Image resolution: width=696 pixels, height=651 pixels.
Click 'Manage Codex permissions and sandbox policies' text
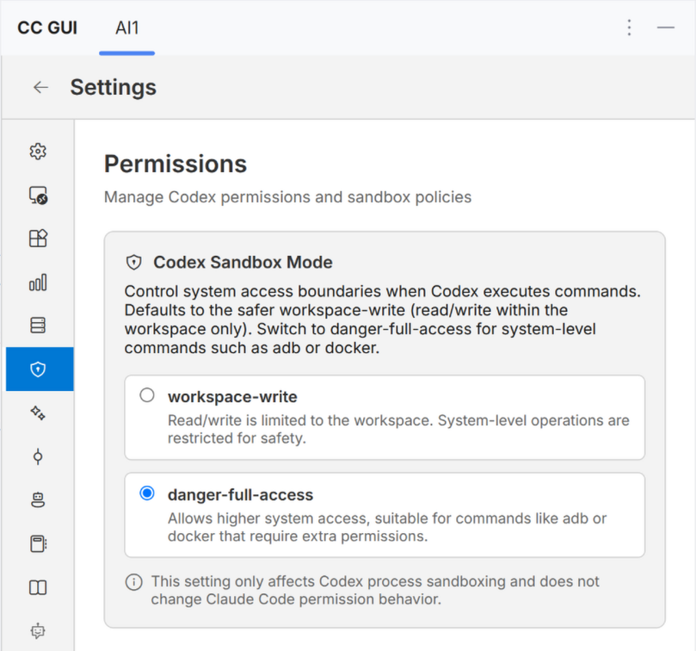pos(287,197)
